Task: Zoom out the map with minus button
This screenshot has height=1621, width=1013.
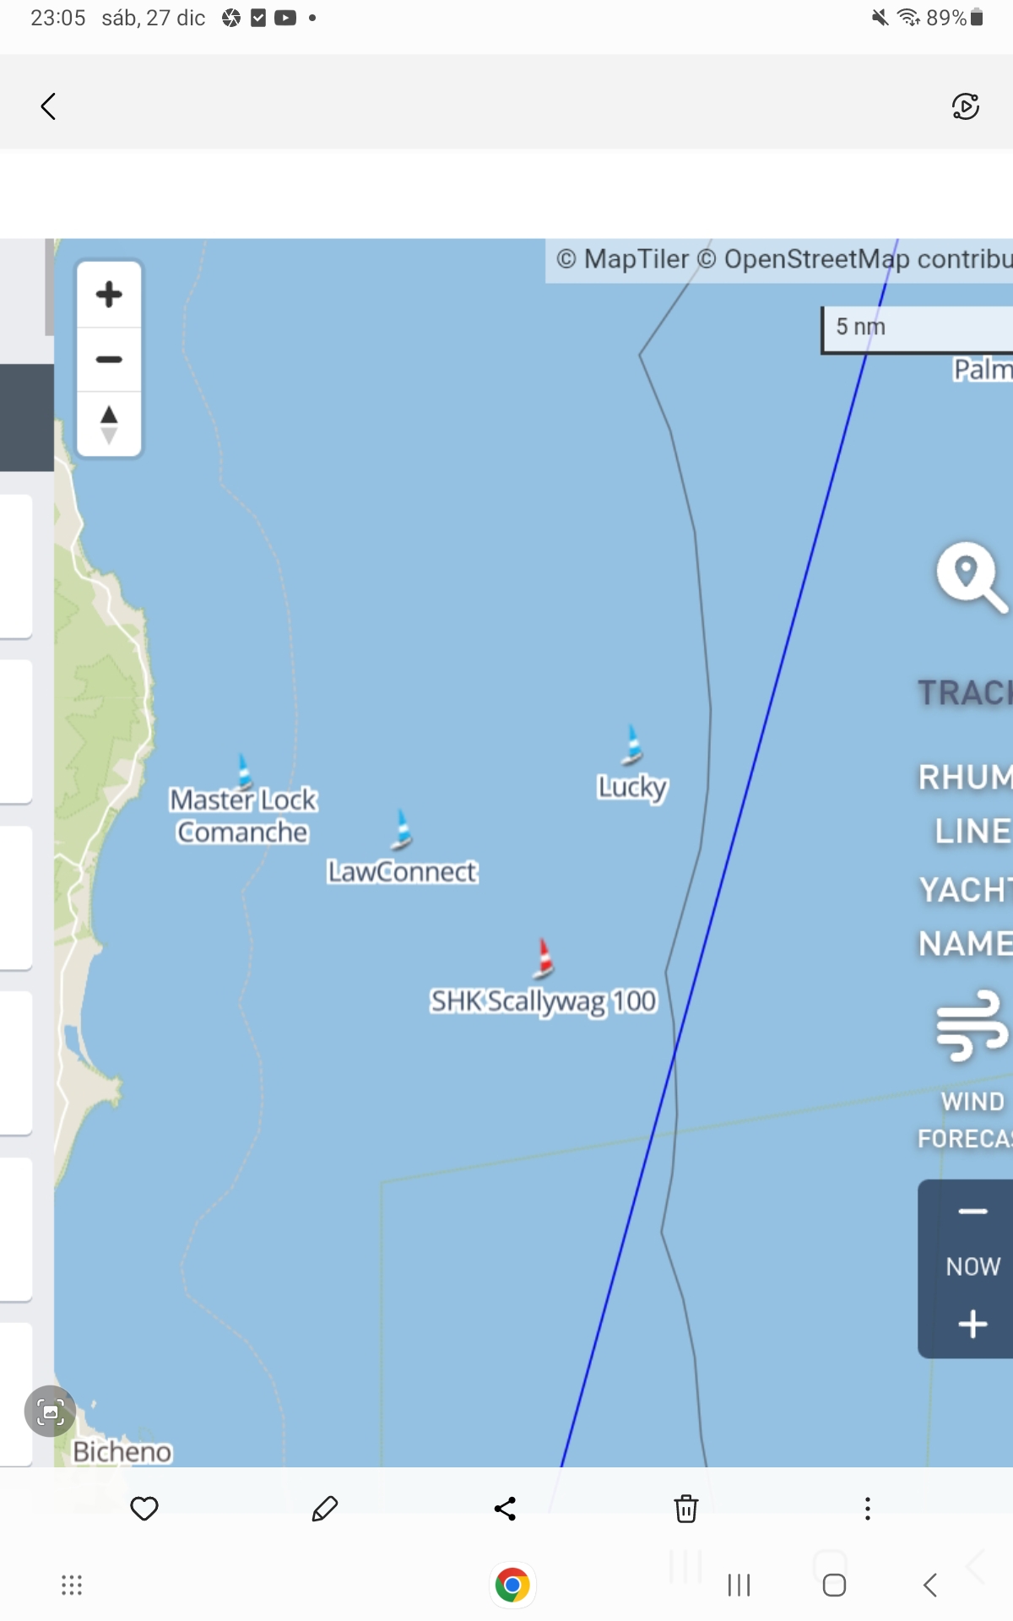Action: [109, 360]
